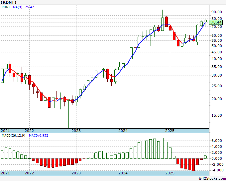The image size is (226, 181).
Task: Click 2024 on the price chart time axis
Action: point(123,131)
